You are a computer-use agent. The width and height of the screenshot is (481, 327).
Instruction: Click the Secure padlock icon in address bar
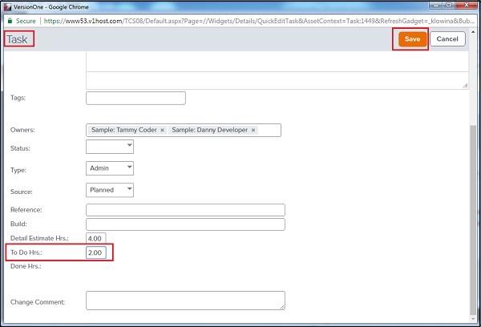tap(10, 21)
